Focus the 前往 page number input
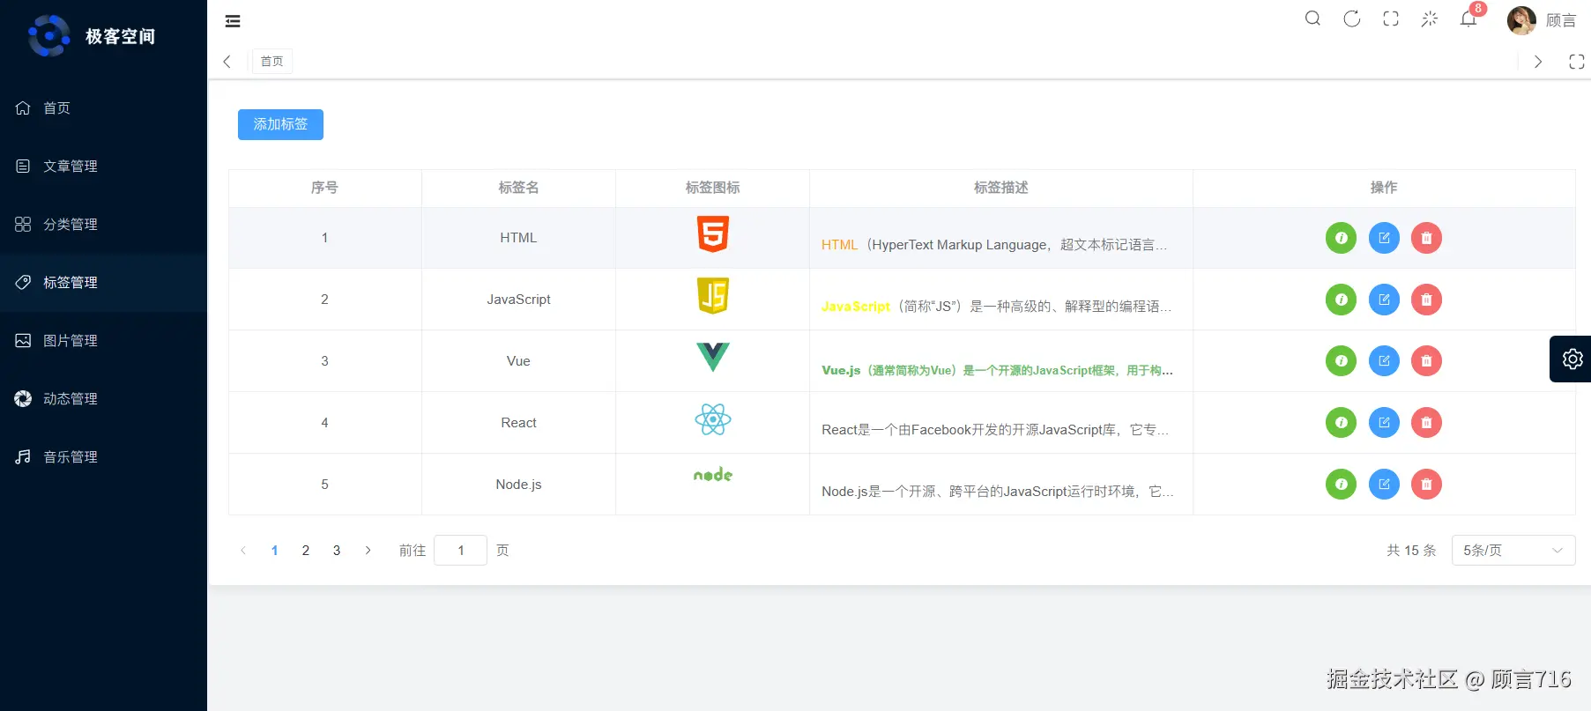Screen dimensions: 1591x711 460,551
